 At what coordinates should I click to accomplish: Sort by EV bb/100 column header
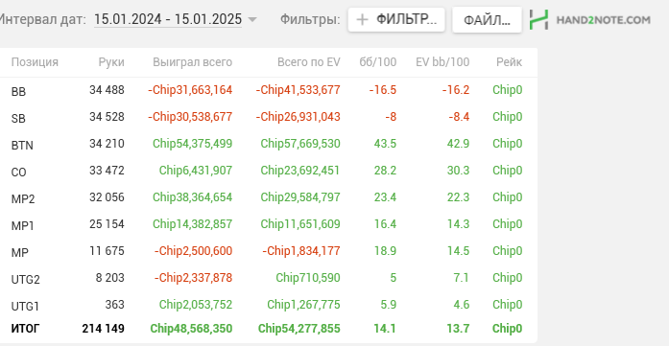pos(442,62)
